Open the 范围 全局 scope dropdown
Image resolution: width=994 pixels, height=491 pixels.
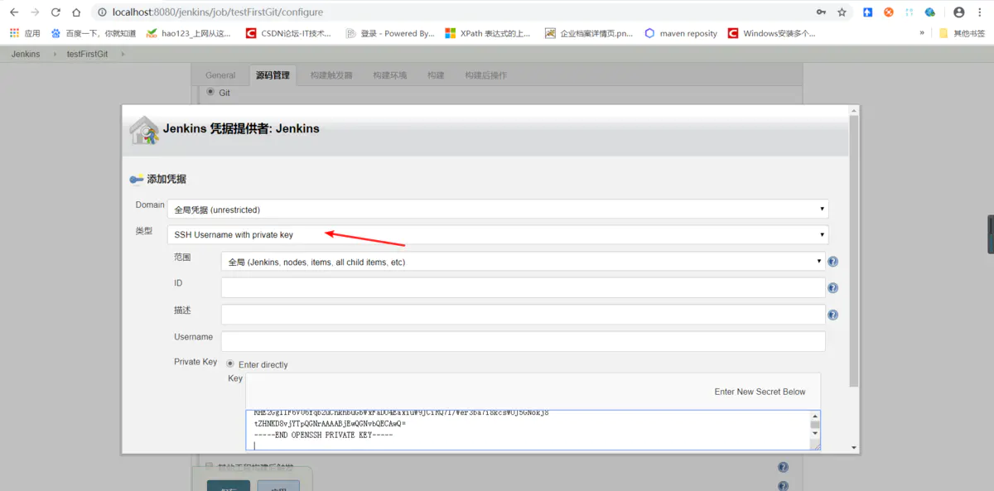click(524, 262)
